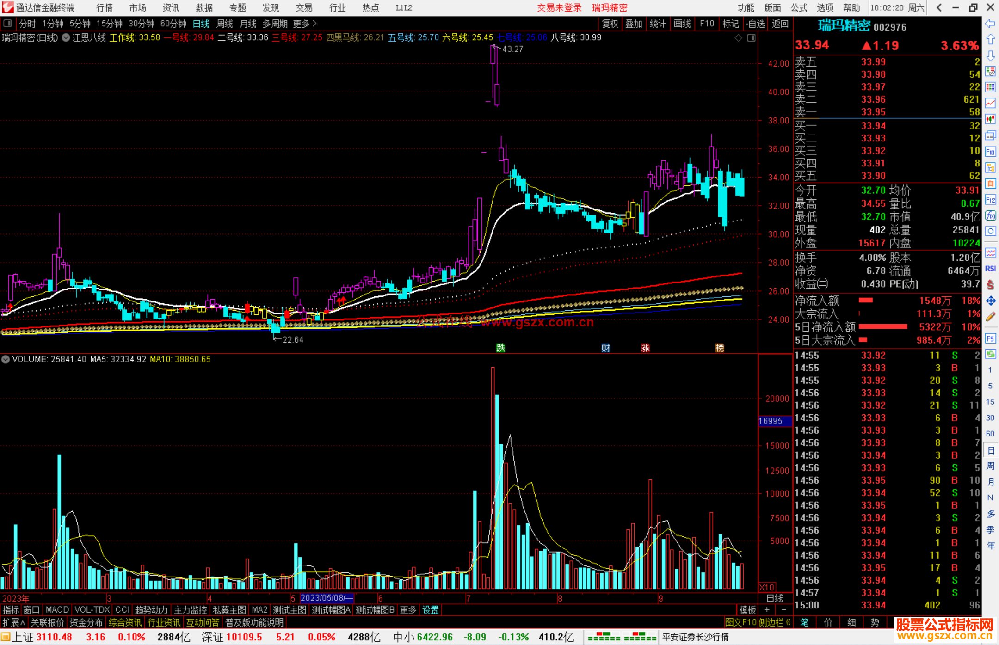The image size is (999, 645).
Task: Click the 设置 settings link in indicator bar
Action: (x=430, y=610)
